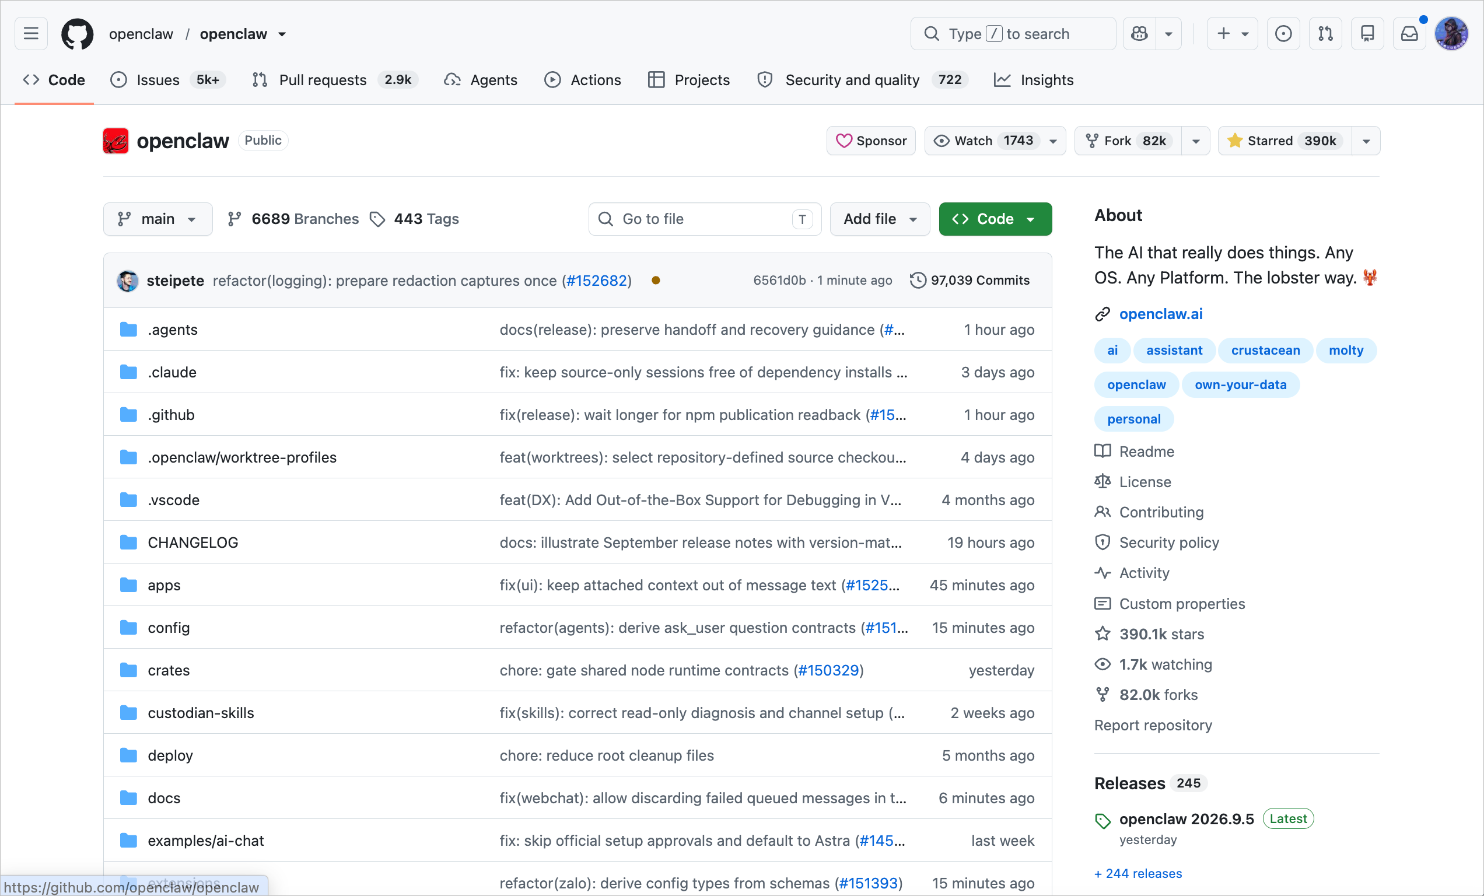Image resolution: width=1484 pixels, height=896 pixels.
Task: Click steipete's commit author avatar
Action: coord(128,281)
